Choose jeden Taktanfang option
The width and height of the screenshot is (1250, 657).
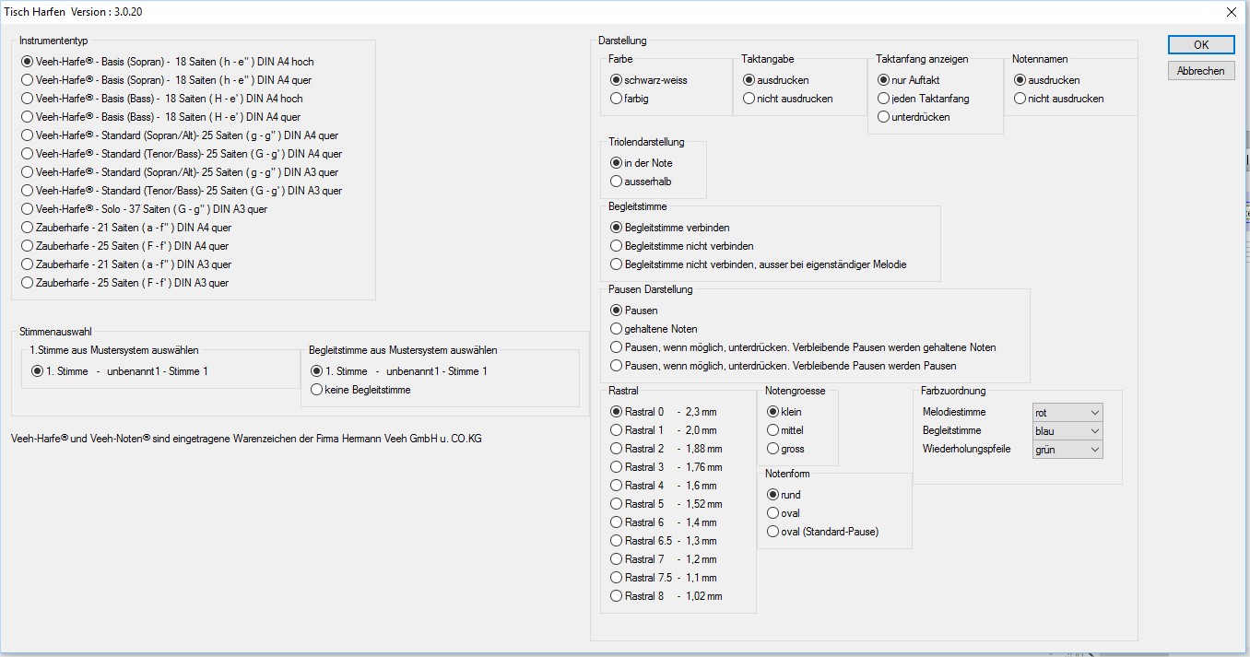tap(884, 99)
